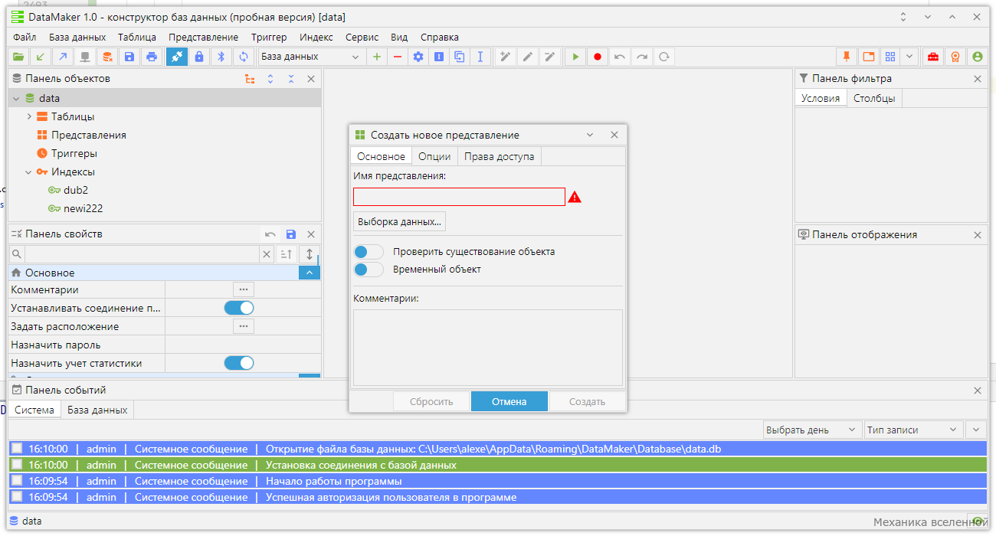
Task: Collapse the 'Индексы' tree node
Action: 29,172
